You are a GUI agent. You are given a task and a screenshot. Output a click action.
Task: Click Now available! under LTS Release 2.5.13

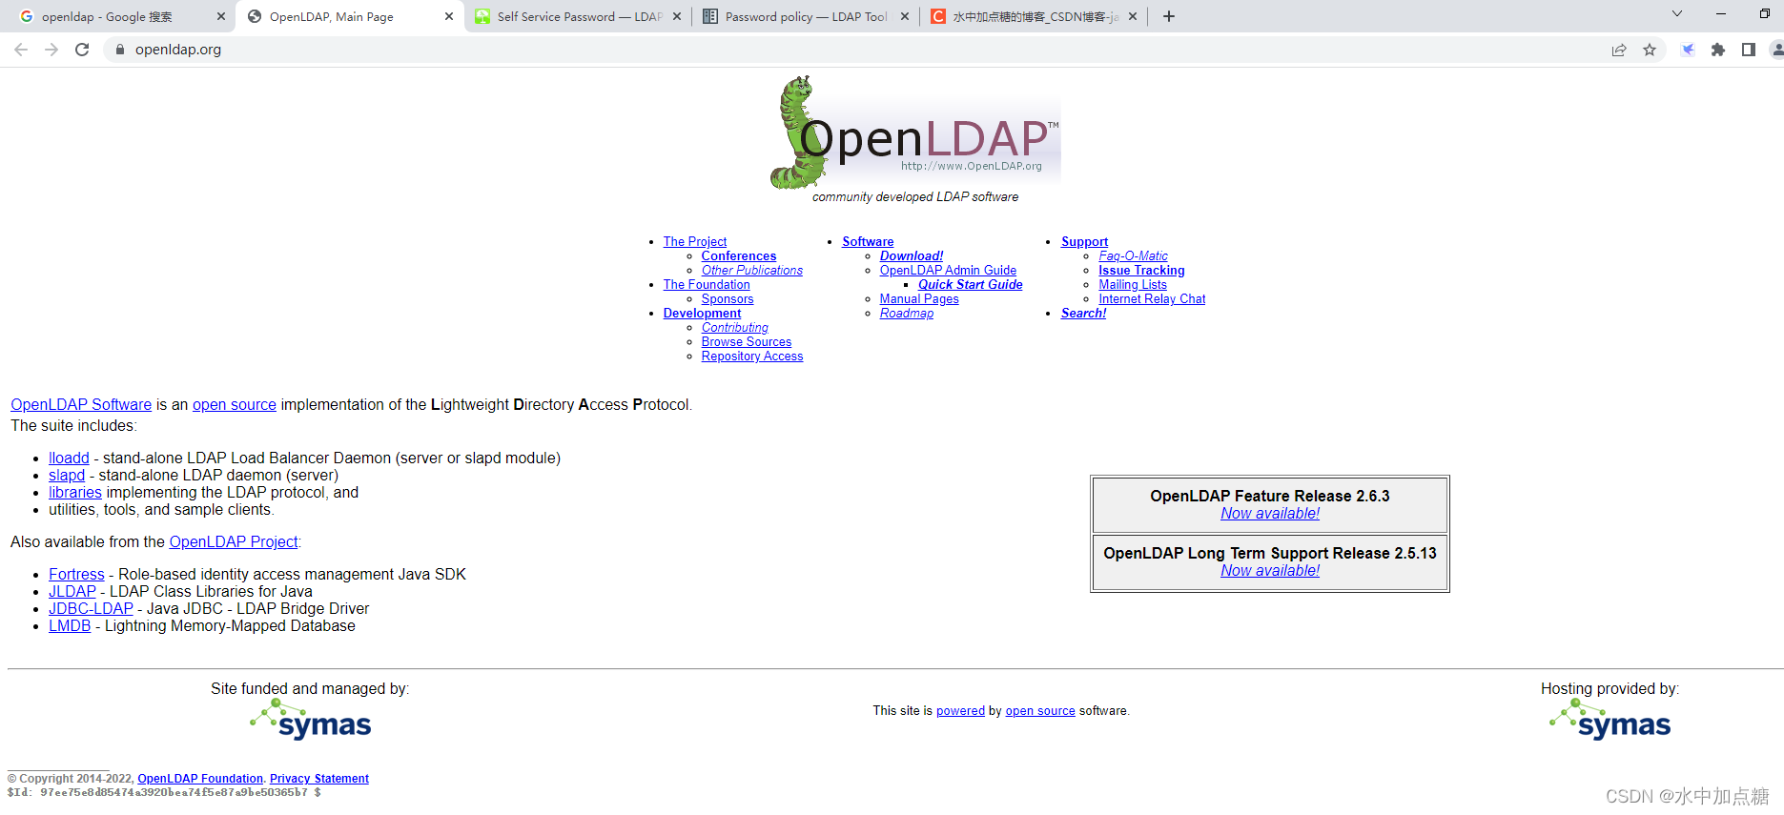[1270, 571]
